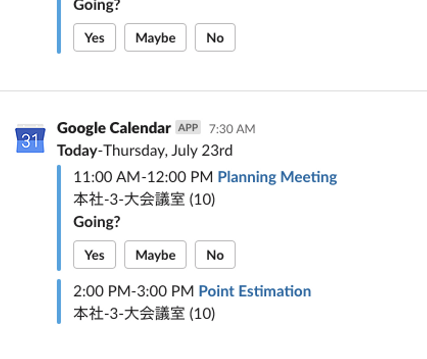Viewport: 427px width, 359px height.
Task: Click the Google Calendar app avatar icon
Action: (30, 139)
